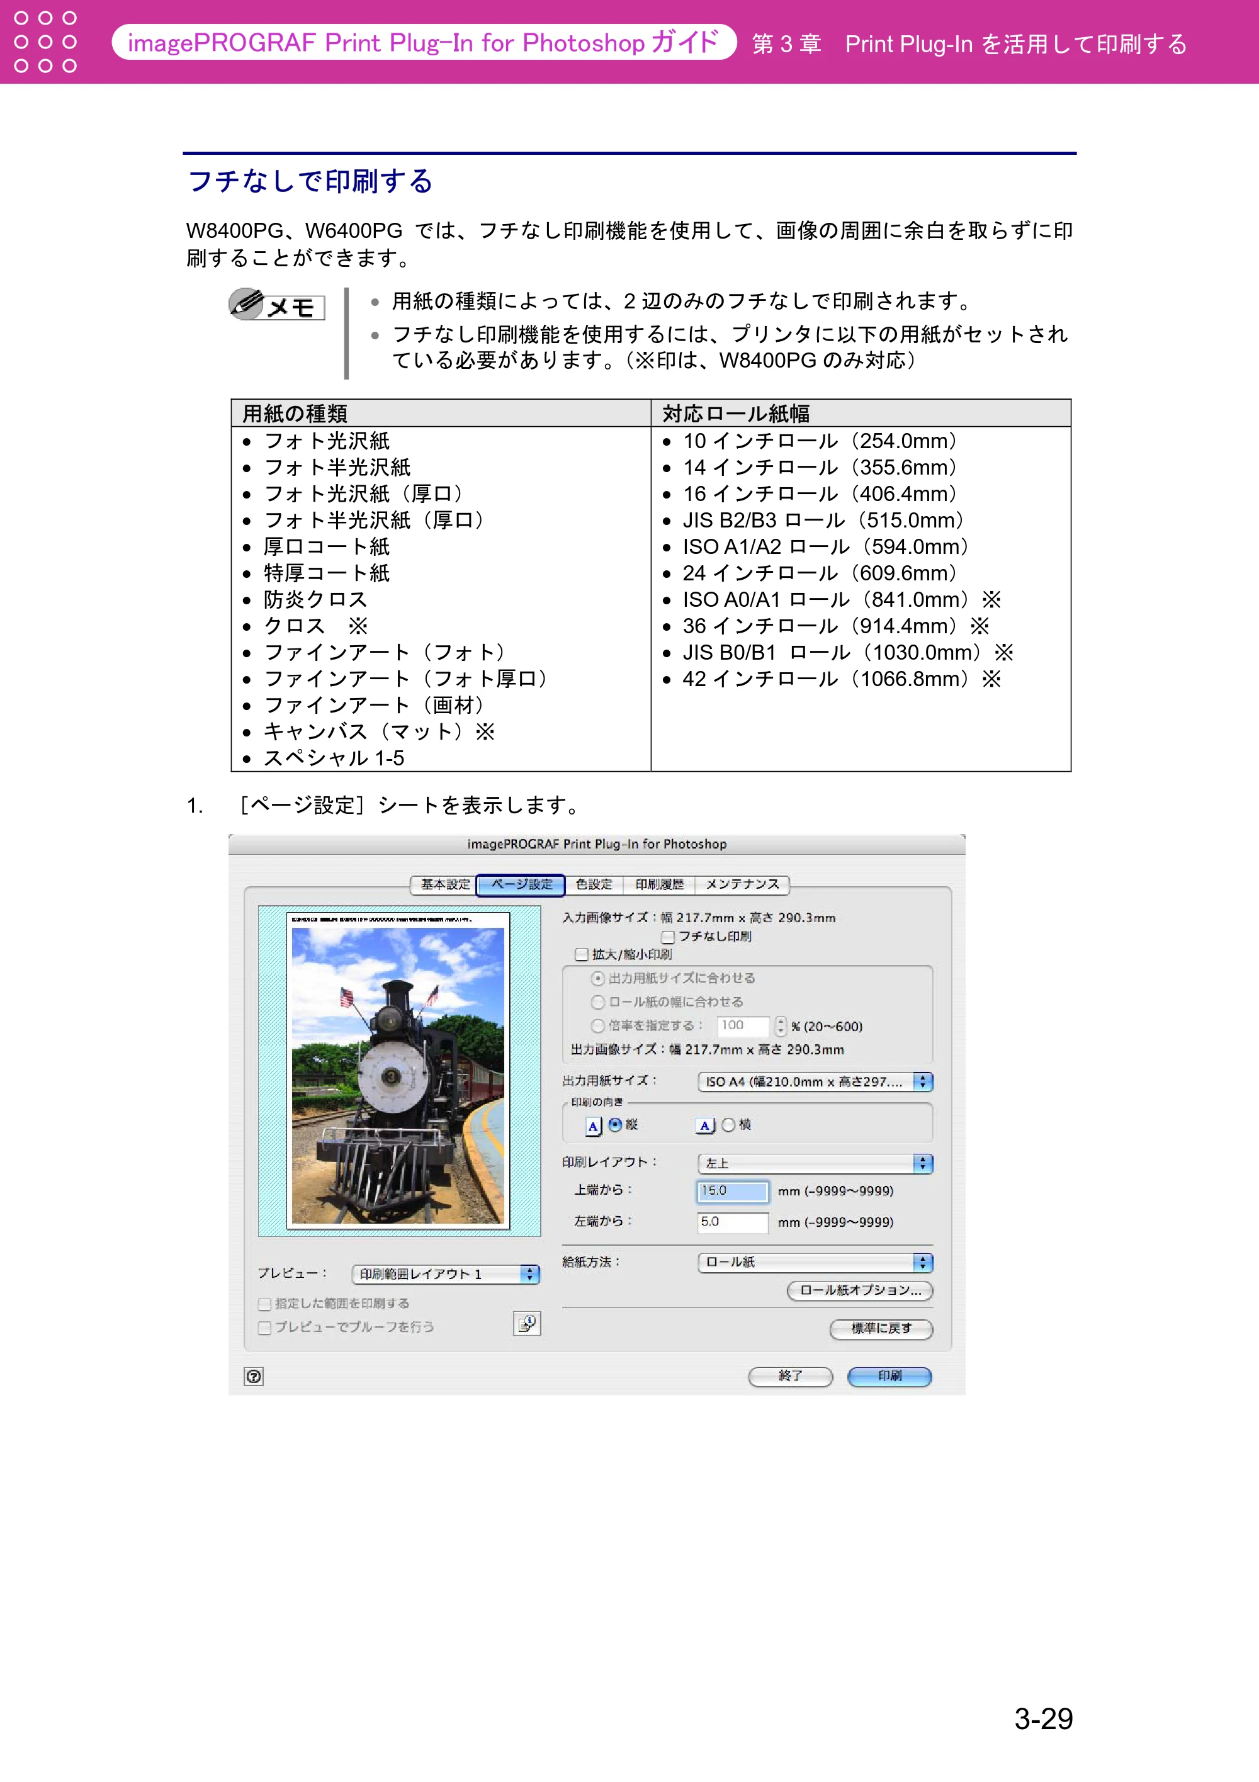Click the table row "24 インチロール（609.6mm）"
This screenshot has height=1782, width=1259.
[x=822, y=573]
